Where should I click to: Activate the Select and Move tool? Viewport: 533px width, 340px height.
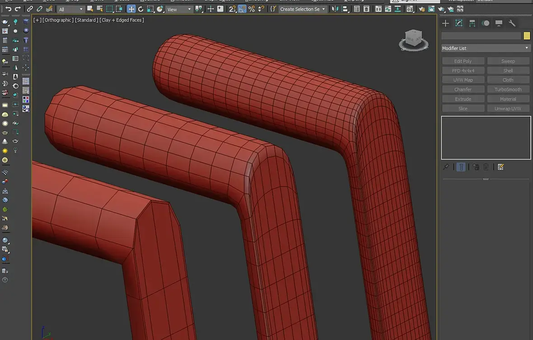tap(131, 9)
